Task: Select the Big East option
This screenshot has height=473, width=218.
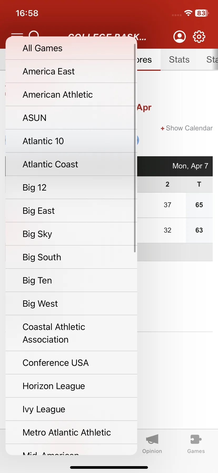Action: coord(71,211)
